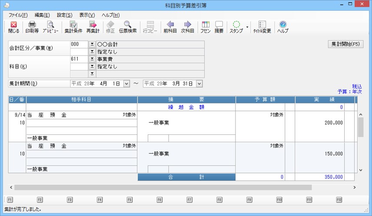The height and width of the screenshot is (216, 372).
Task: Open the 科目 611 code dropdown
Action: click(x=92, y=59)
